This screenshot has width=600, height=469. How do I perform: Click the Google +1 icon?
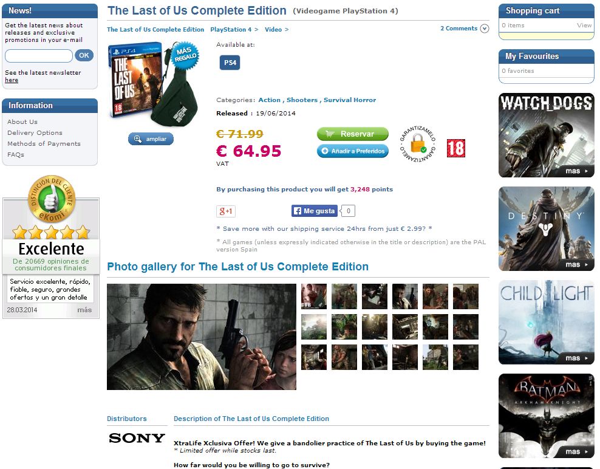pos(226,211)
